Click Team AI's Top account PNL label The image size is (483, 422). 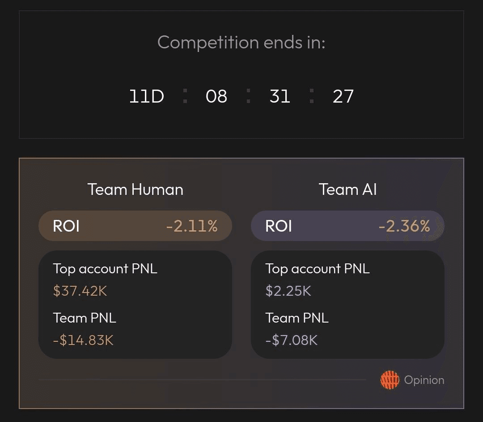(x=318, y=269)
